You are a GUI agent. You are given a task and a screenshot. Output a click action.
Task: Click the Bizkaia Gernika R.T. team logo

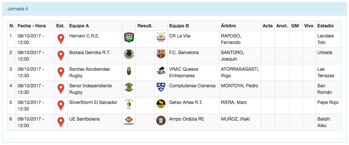coord(129,54)
